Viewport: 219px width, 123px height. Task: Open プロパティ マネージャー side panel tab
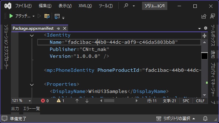tap(213, 80)
